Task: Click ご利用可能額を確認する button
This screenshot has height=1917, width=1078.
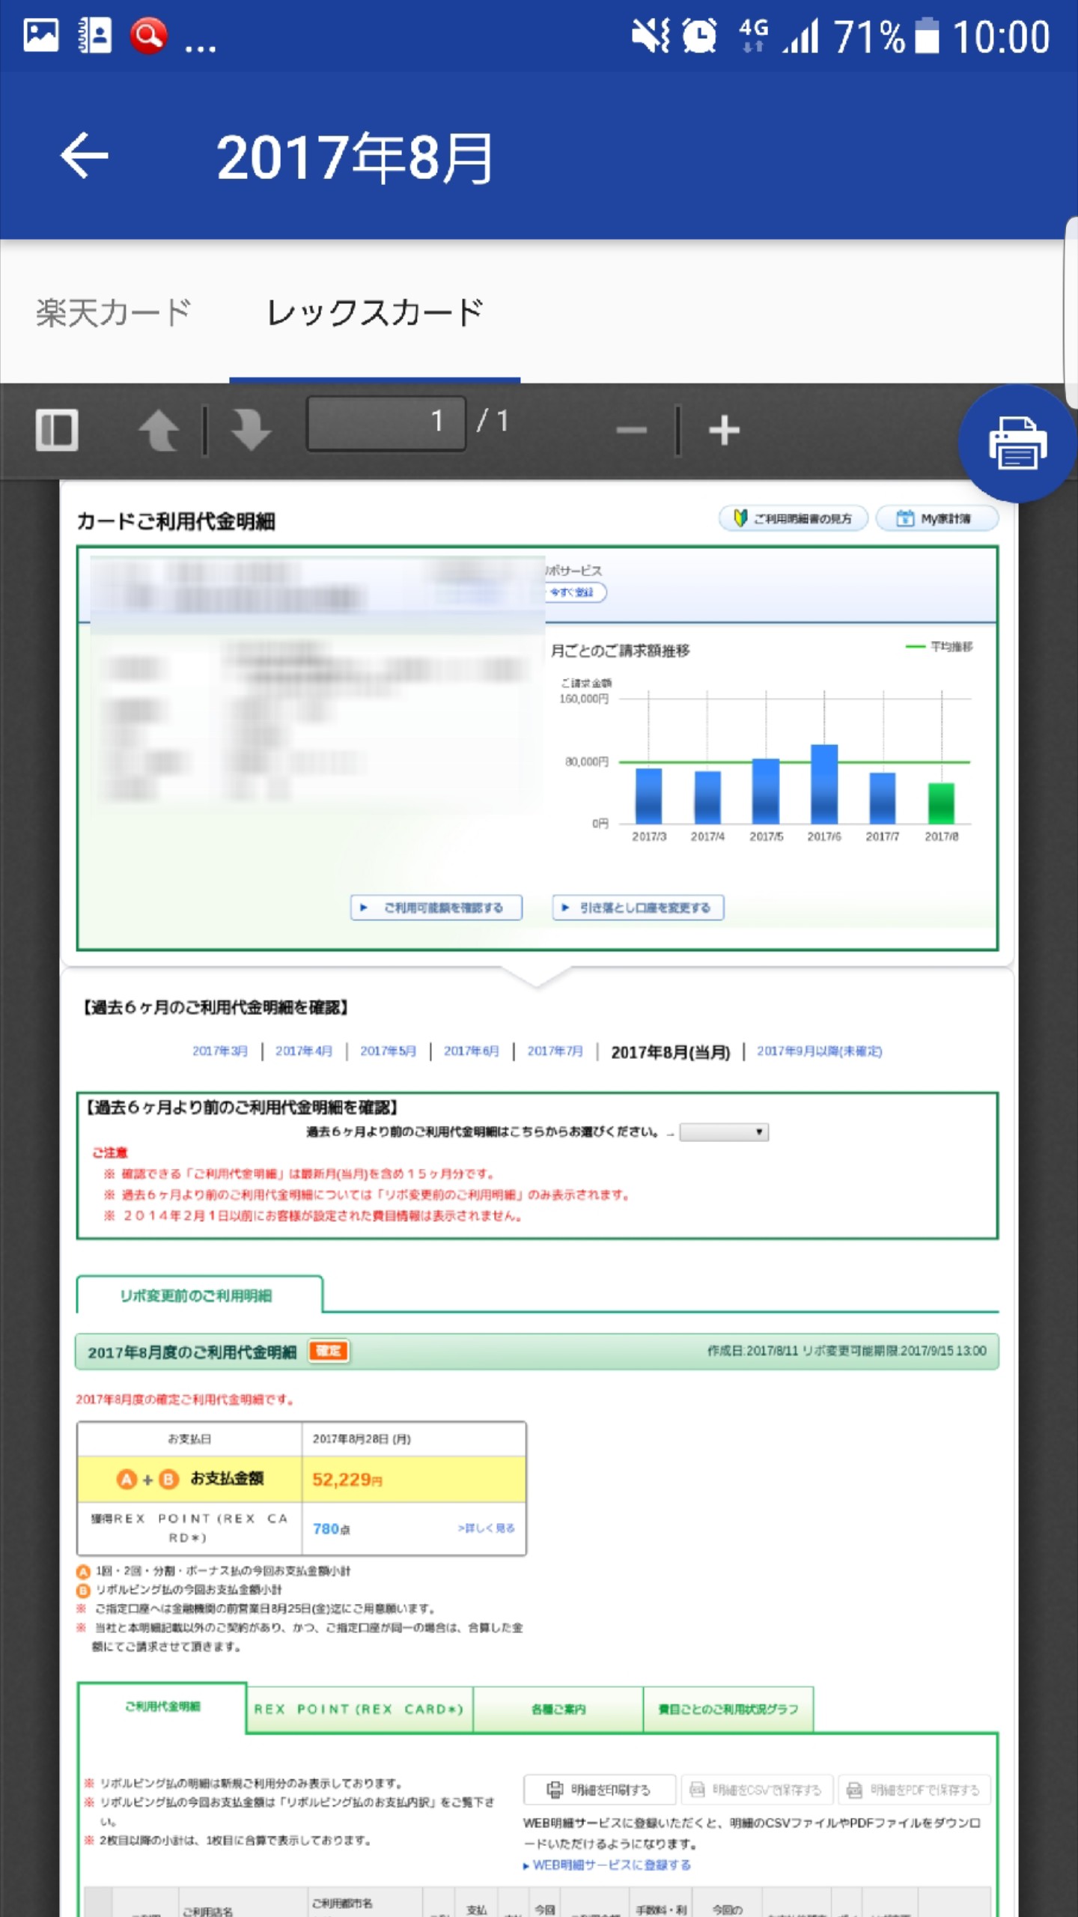Action: [x=436, y=908]
